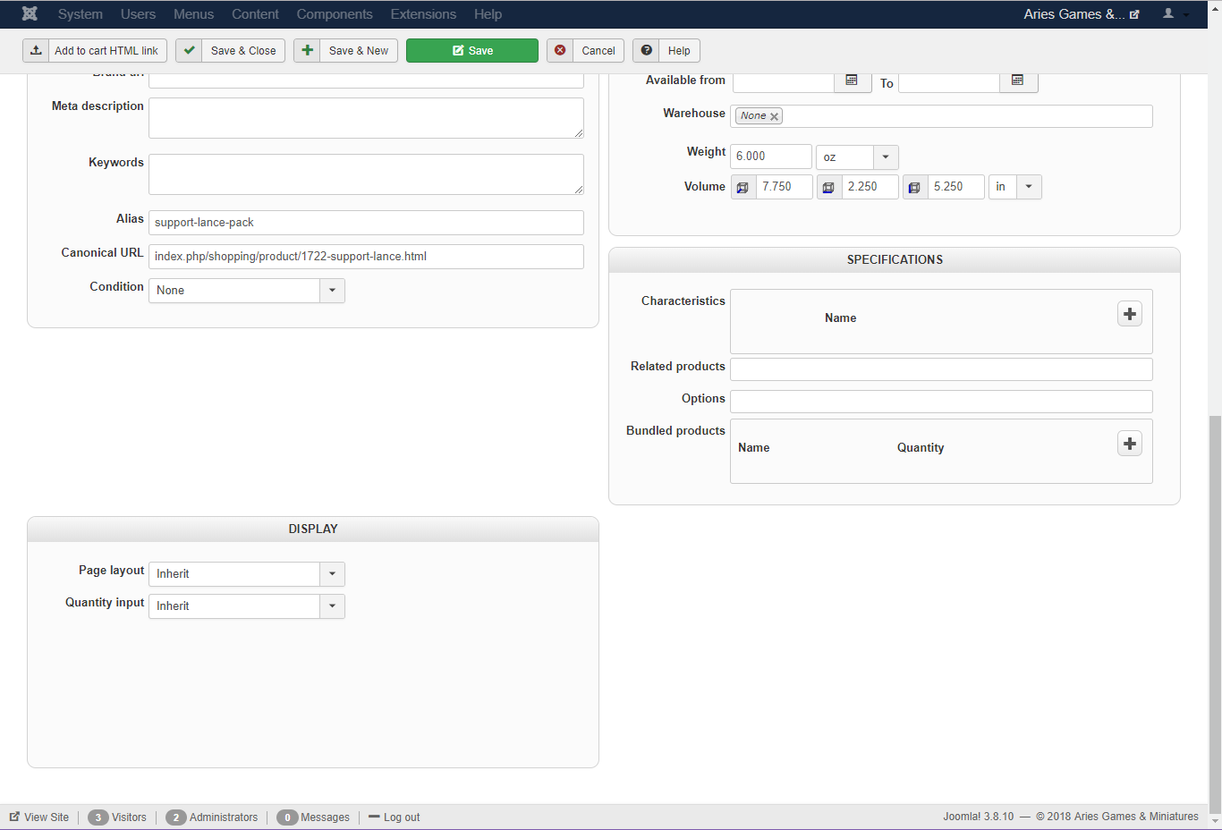This screenshot has width=1222, height=830.
Task: Click the Joomla! 3.8.10 version text
Action: coord(979,817)
